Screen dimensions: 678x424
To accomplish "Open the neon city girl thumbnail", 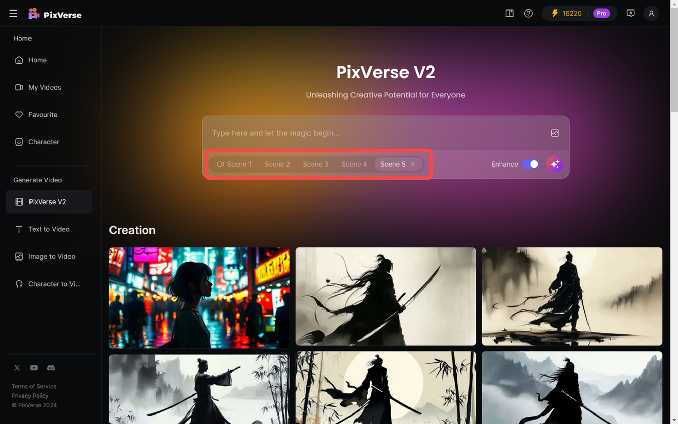I will (x=199, y=297).
